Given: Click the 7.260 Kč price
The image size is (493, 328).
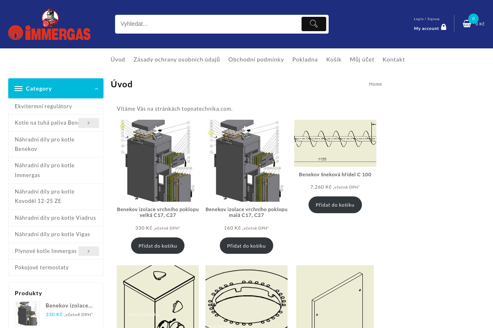Looking at the screenshot, I should click(321, 187).
